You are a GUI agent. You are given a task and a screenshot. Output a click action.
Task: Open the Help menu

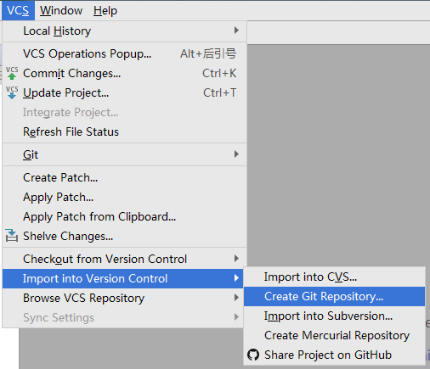tap(105, 10)
